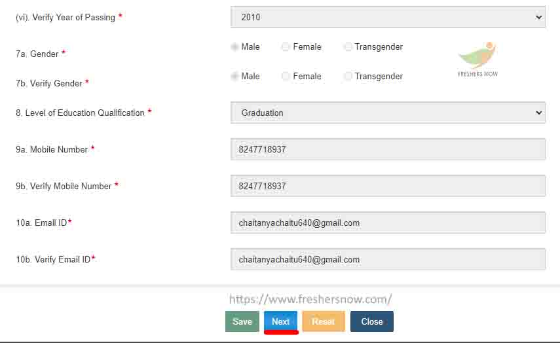This screenshot has height=343, width=560.
Task: Select Female in the 7b Verify Gender row
Action: (x=286, y=76)
